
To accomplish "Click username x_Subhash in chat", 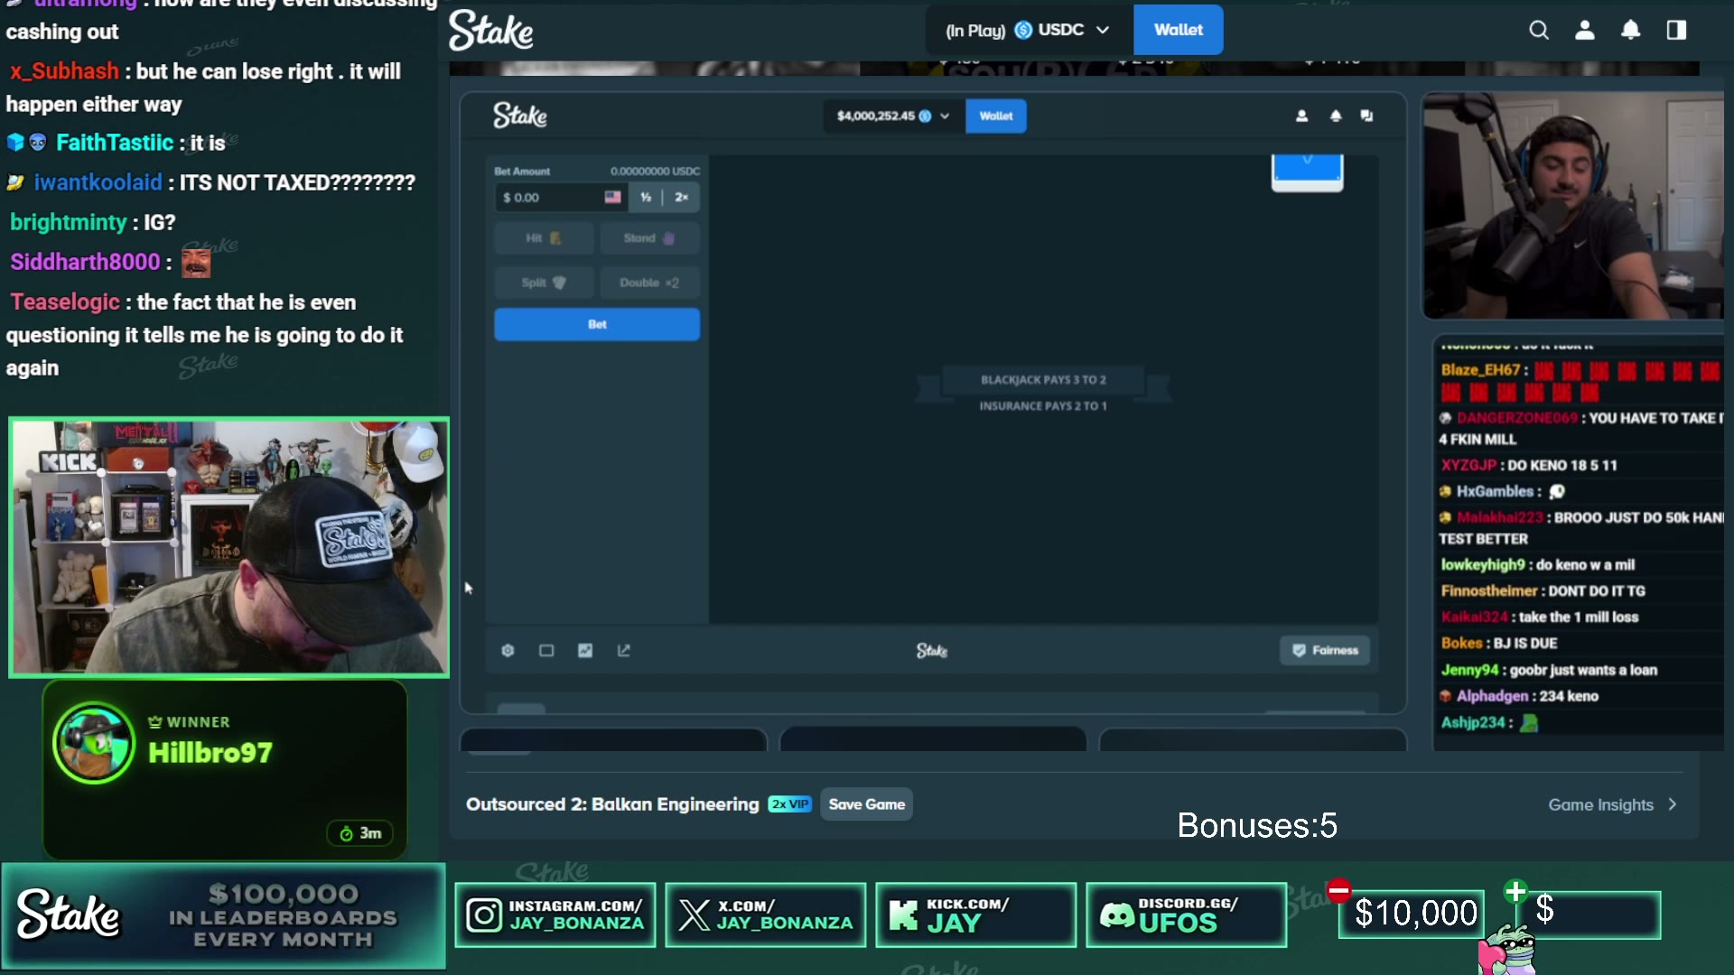I will [64, 71].
